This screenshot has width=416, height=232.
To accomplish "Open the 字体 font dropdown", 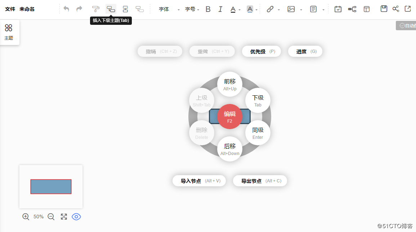I will coord(169,9).
